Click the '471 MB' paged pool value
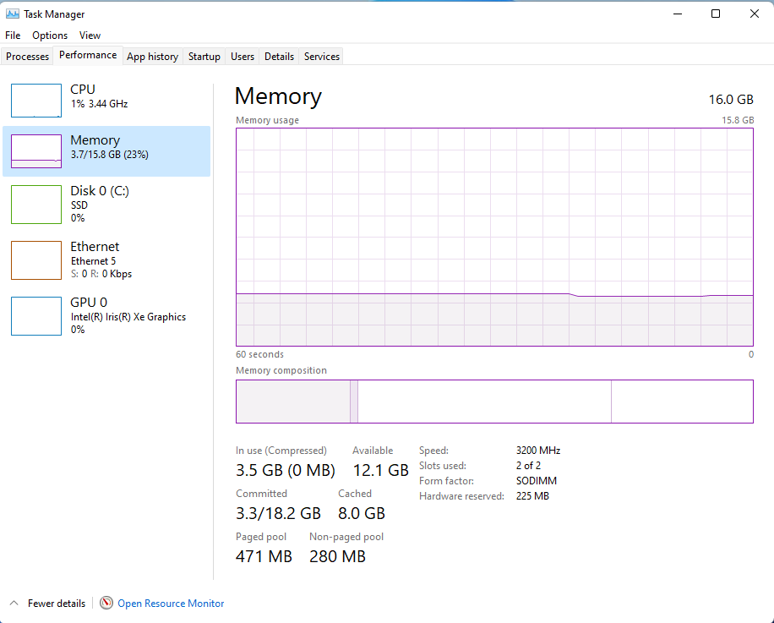 click(x=264, y=556)
